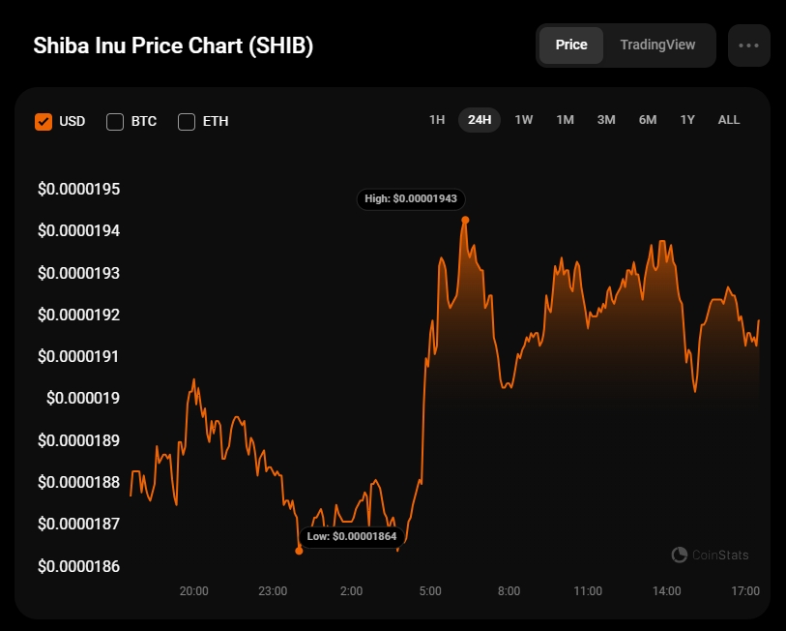Click the High: $0.00001943 label

412,199
